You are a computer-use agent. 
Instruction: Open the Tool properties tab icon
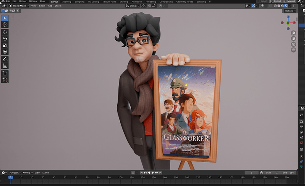point(301,115)
